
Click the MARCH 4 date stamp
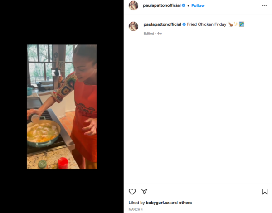pos(136,209)
